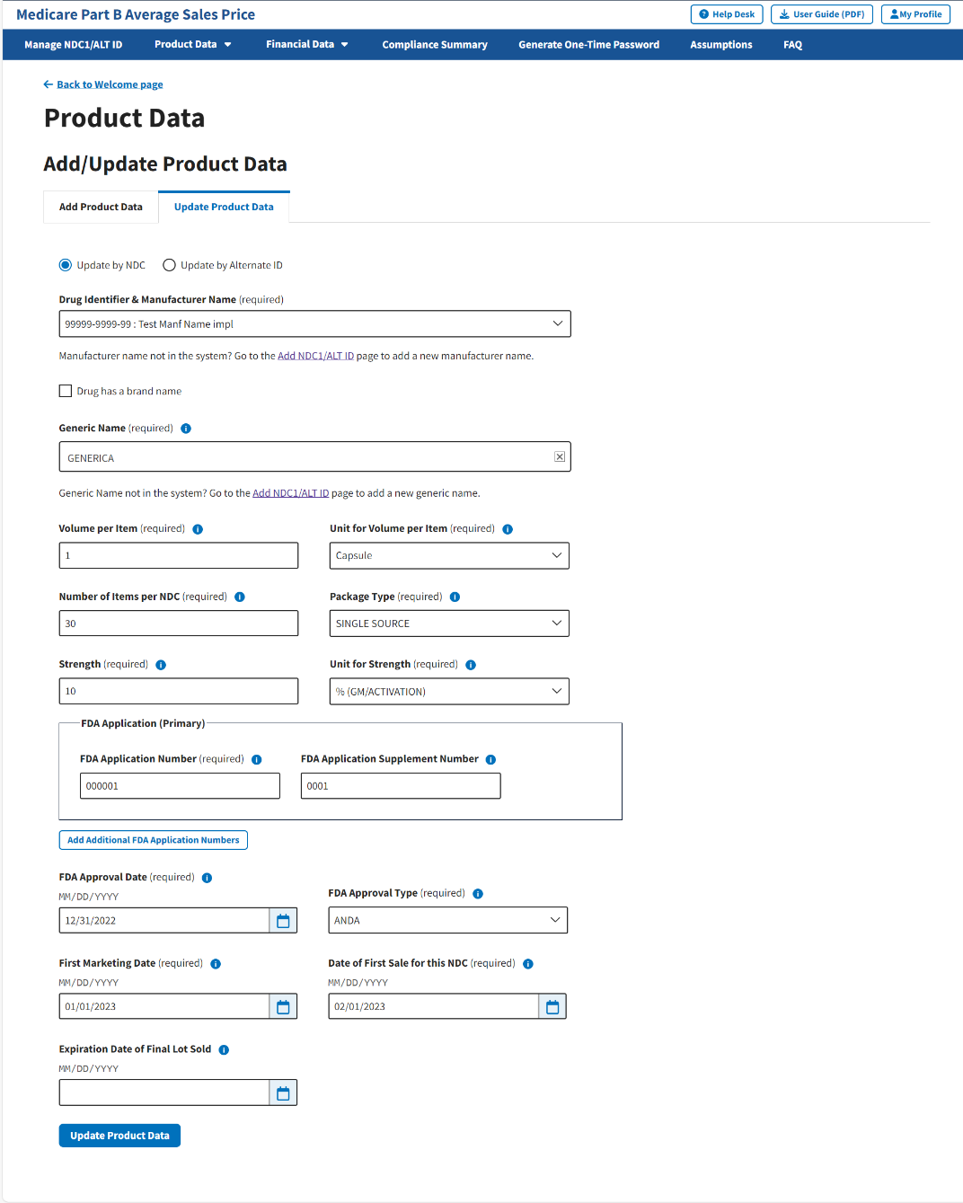Viewport: 963px width, 1203px height.
Task: Select Update by NDC radio option
Action: [x=66, y=265]
